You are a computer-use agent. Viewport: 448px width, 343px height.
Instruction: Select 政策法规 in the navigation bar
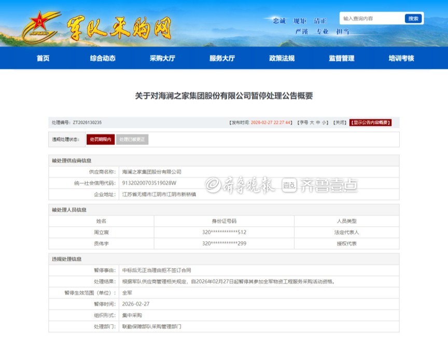pos(282,58)
